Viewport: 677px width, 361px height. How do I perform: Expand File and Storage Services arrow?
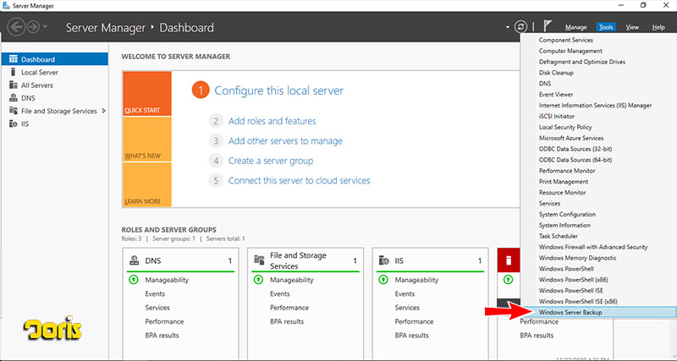pyautogui.click(x=103, y=111)
